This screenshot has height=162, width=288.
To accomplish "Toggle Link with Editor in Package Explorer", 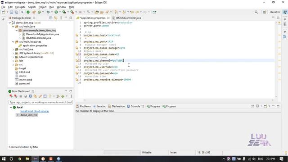I will coord(55,18).
